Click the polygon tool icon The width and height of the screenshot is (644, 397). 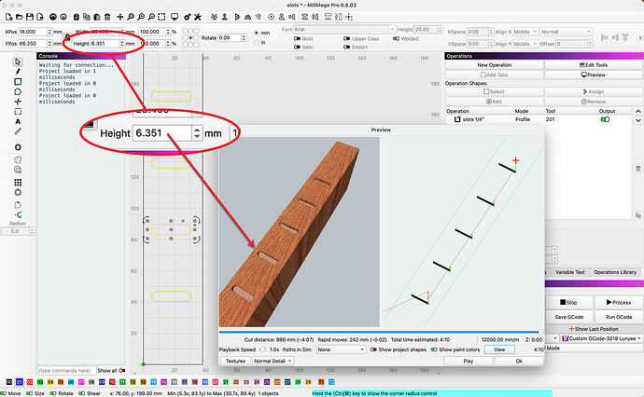[x=18, y=92]
